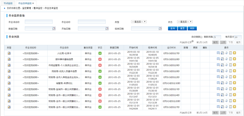The width and height of the screenshot is (244, 116).
Task: Open calendar picker for 数据日期 field
Action: [x=54, y=29]
